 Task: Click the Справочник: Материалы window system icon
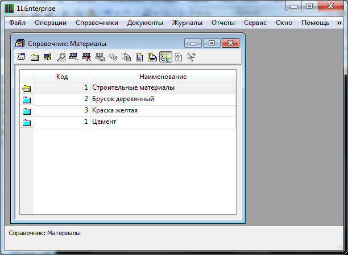click(20, 43)
